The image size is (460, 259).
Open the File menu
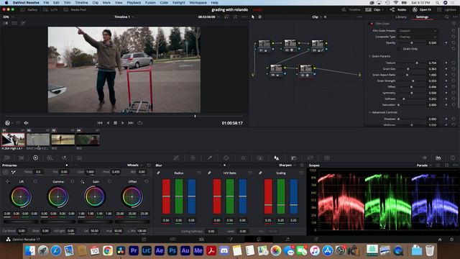pyautogui.click(x=46, y=3)
